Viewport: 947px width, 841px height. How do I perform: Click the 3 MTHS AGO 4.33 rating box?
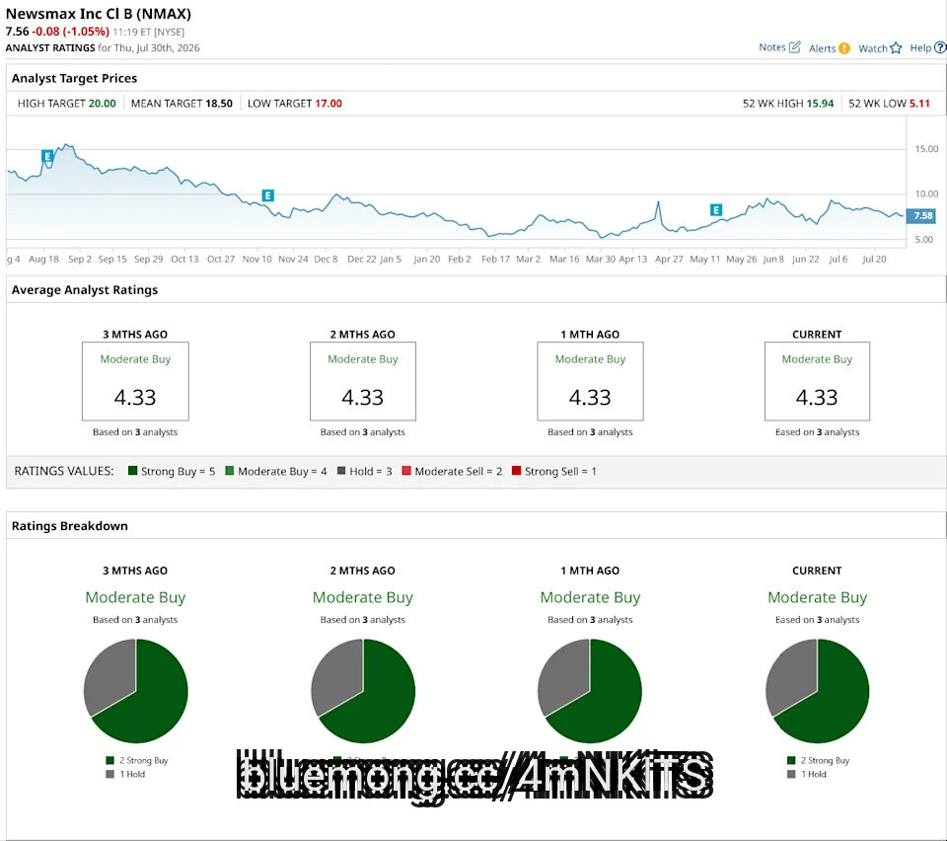click(135, 381)
